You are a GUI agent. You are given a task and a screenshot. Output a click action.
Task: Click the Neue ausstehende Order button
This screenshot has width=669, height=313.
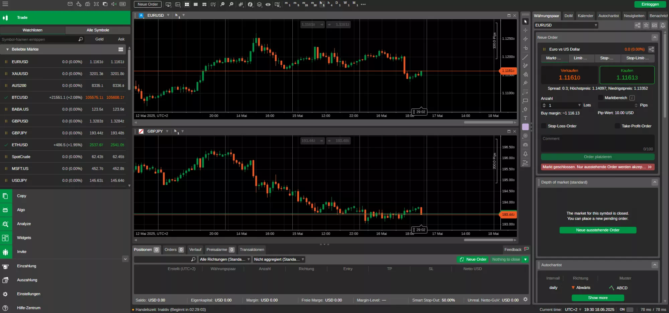(x=597, y=230)
